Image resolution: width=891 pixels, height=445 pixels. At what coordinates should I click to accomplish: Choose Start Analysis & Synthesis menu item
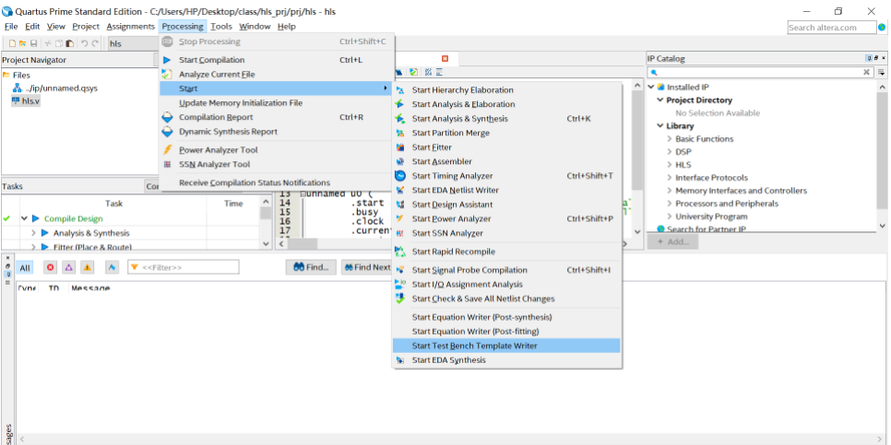click(506, 119)
